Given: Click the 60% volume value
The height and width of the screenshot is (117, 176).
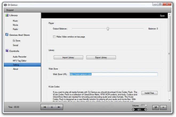Looking at the screenshot, I should 139,110.
